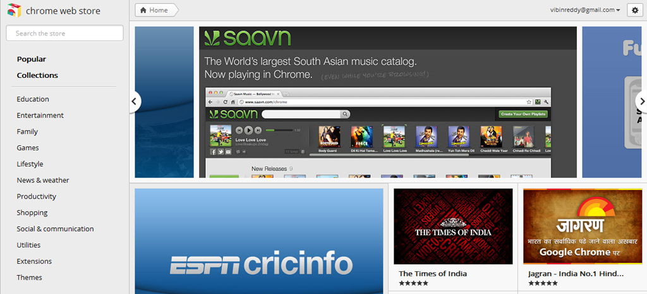Viewport: 647px width, 294px height.
Task: Select the Education category
Action: pos(33,99)
